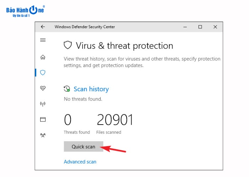
Task: Click the 'Threats found' label
Action: [x=77, y=132]
